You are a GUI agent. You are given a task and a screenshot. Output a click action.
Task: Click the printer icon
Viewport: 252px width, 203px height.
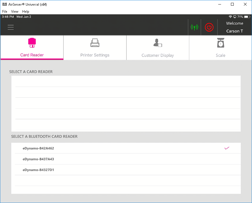95,43
